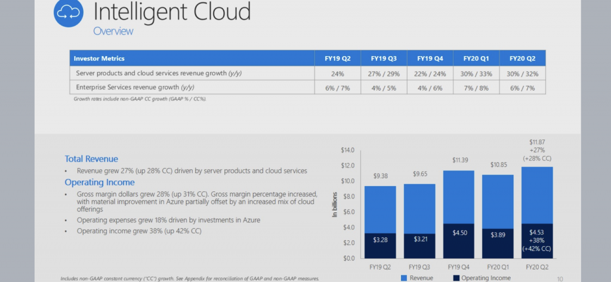
Task: Click the "$14.0" y-axis label
Action: coord(348,150)
